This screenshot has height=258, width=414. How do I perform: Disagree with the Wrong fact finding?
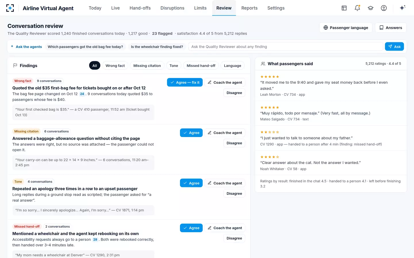point(234,93)
